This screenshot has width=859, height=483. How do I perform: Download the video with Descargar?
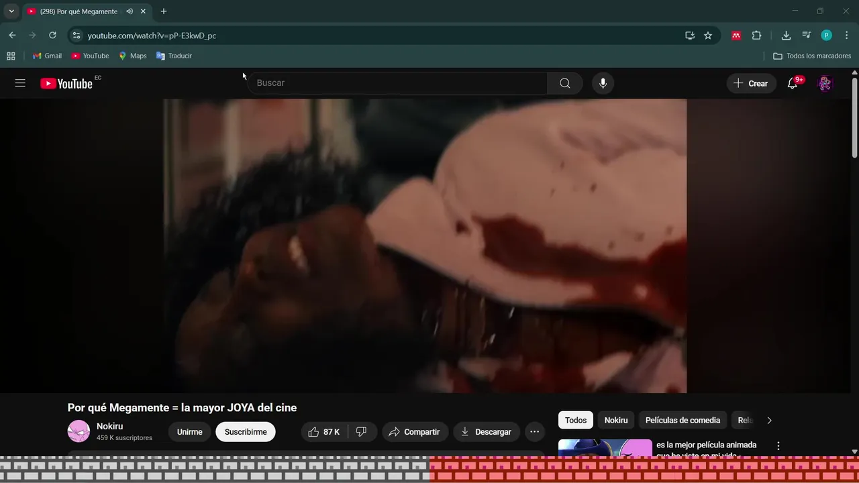487,432
